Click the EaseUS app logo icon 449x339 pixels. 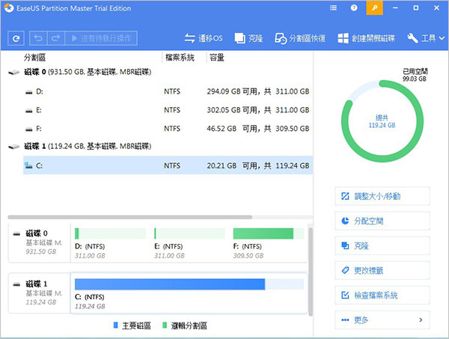point(8,8)
